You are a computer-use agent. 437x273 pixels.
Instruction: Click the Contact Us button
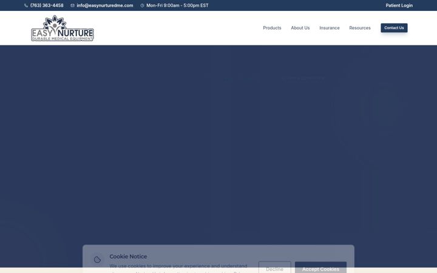pos(394,28)
